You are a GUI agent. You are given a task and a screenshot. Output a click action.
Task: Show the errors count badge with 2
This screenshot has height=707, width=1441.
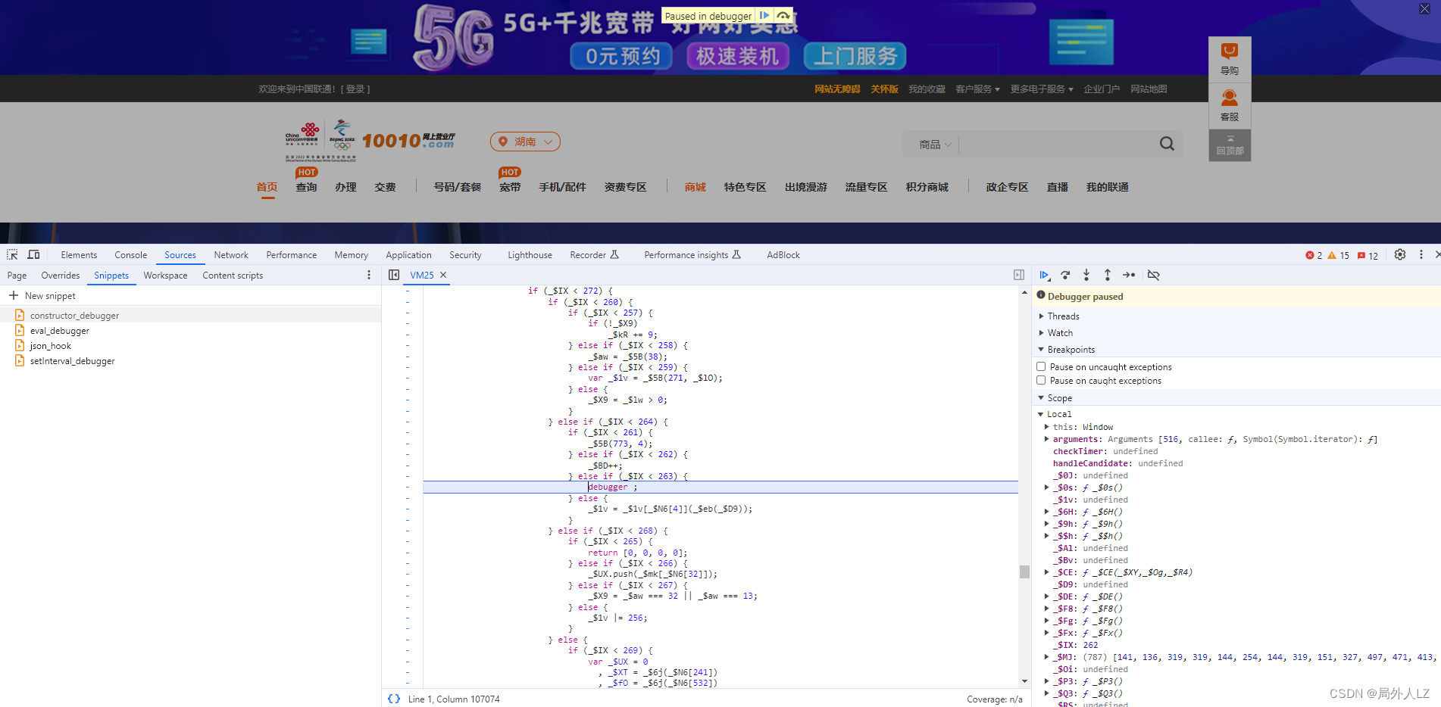coord(1314,255)
